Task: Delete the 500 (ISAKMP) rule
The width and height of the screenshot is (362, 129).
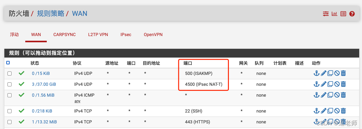Action: pos(343,73)
